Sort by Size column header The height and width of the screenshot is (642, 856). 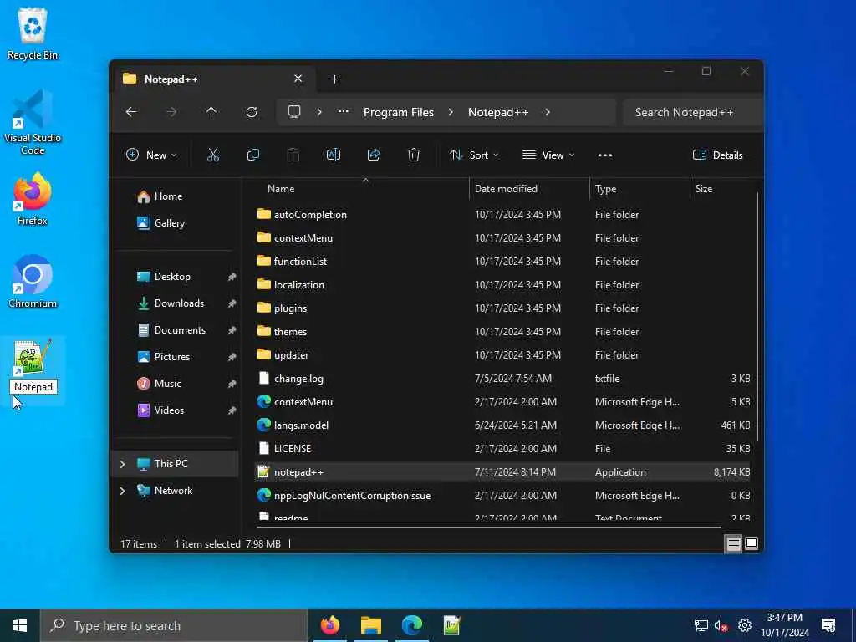coord(704,189)
